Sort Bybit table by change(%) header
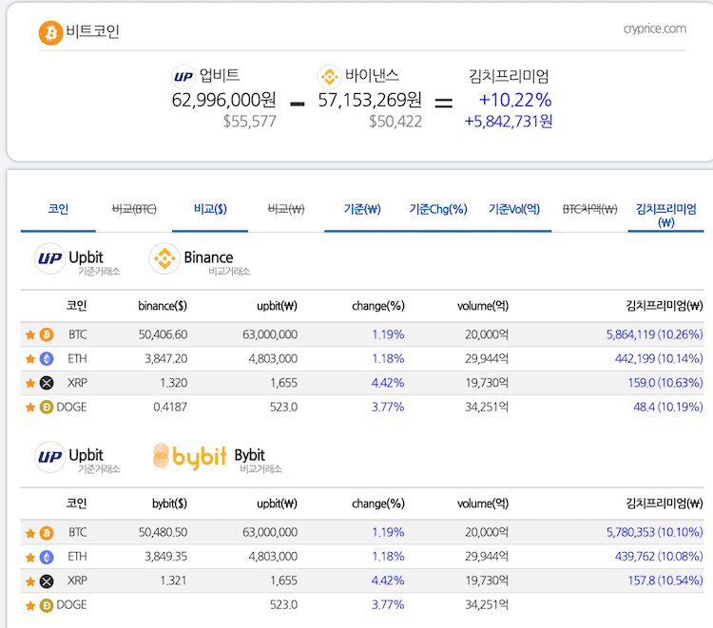 [x=377, y=504]
